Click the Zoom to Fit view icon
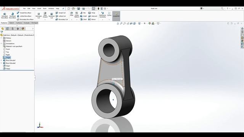Viewport: 244px width, 137px height. click(118, 23)
